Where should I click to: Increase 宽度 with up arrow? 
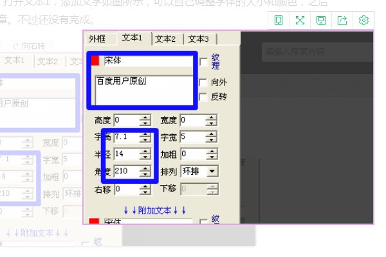point(212,118)
